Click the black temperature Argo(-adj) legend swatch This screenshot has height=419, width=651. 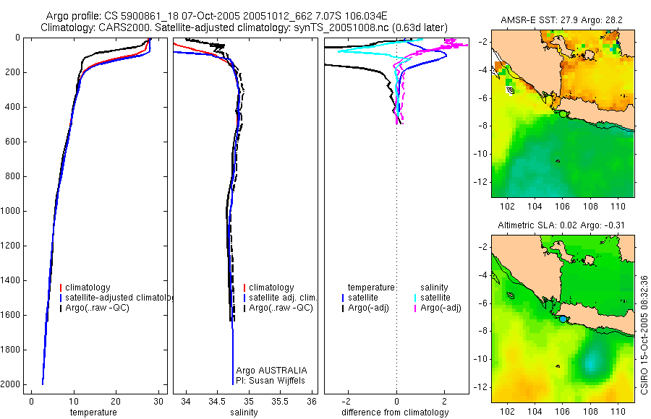click(343, 308)
